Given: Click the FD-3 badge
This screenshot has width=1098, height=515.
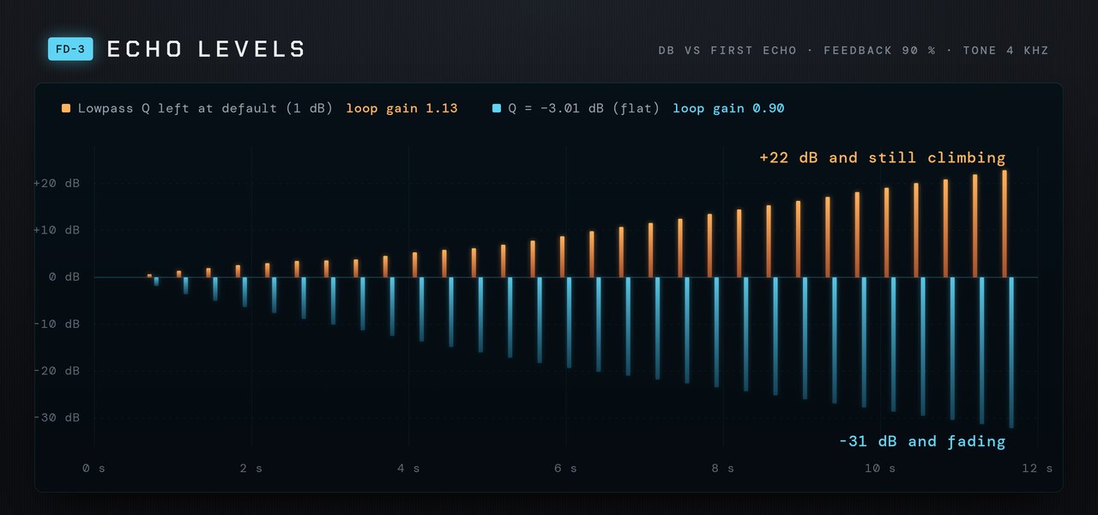Looking at the screenshot, I should click(69, 49).
